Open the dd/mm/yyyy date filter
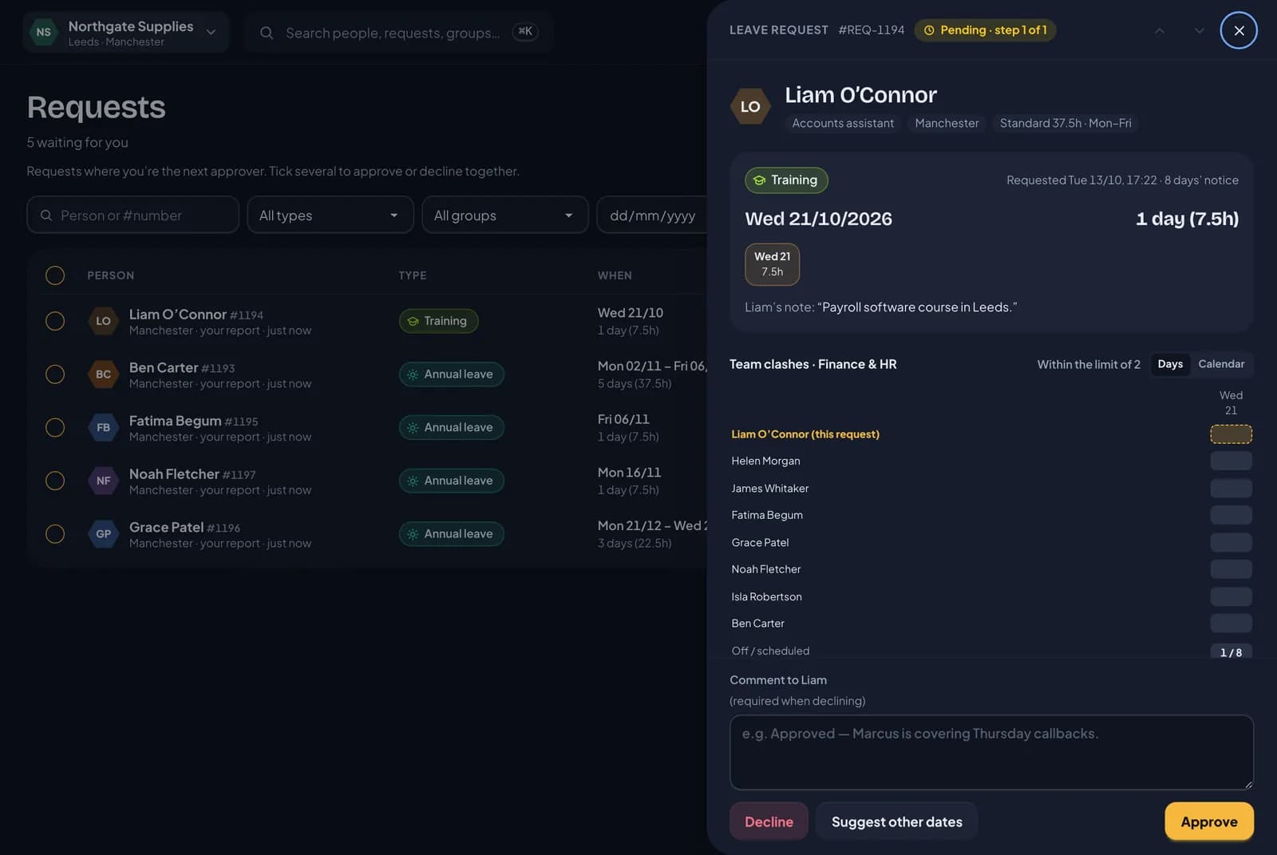This screenshot has width=1277, height=855. point(652,216)
